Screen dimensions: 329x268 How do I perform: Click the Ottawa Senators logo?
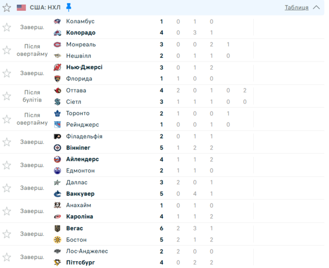point(57,90)
